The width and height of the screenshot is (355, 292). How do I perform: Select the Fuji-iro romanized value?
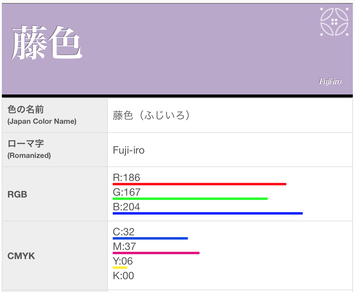coord(129,150)
